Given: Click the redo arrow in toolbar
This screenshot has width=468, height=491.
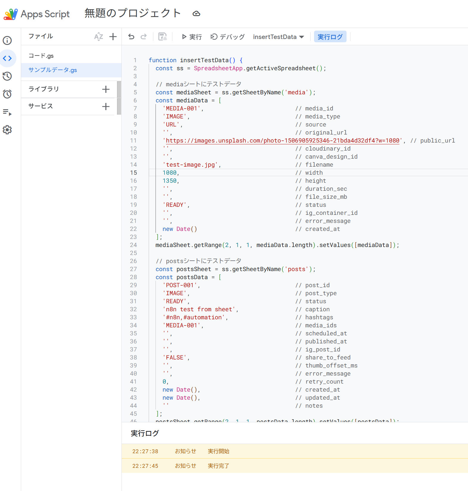Looking at the screenshot, I should (144, 37).
